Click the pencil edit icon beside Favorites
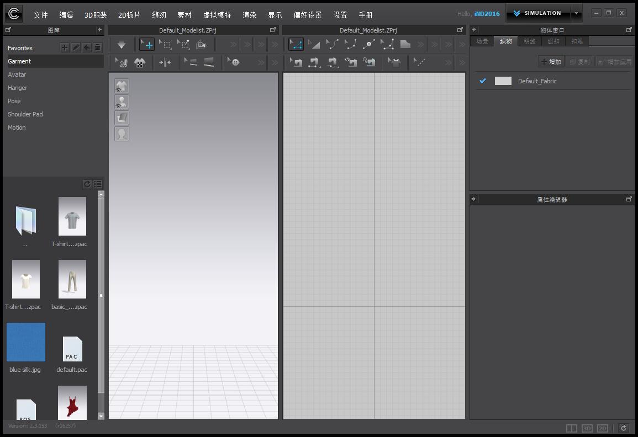This screenshot has height=437, width=638. point(76,47)
